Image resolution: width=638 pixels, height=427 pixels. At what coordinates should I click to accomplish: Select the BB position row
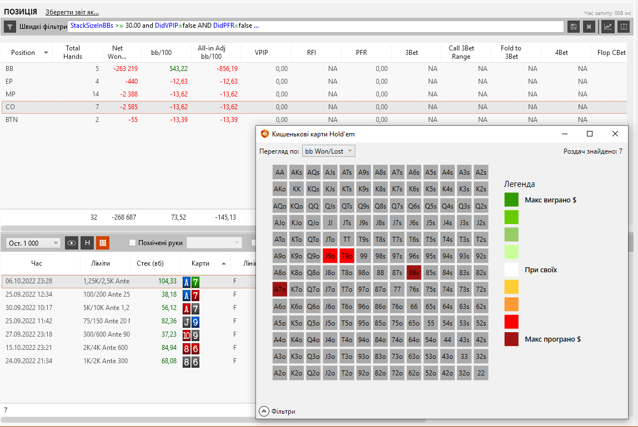tap(313, 69)
